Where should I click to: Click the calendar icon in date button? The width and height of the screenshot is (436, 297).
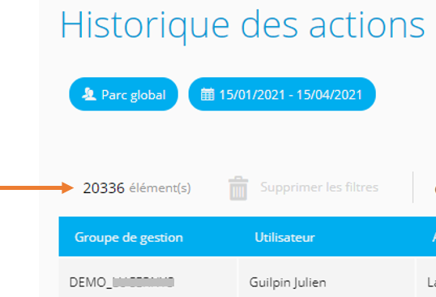coord(207,94)
